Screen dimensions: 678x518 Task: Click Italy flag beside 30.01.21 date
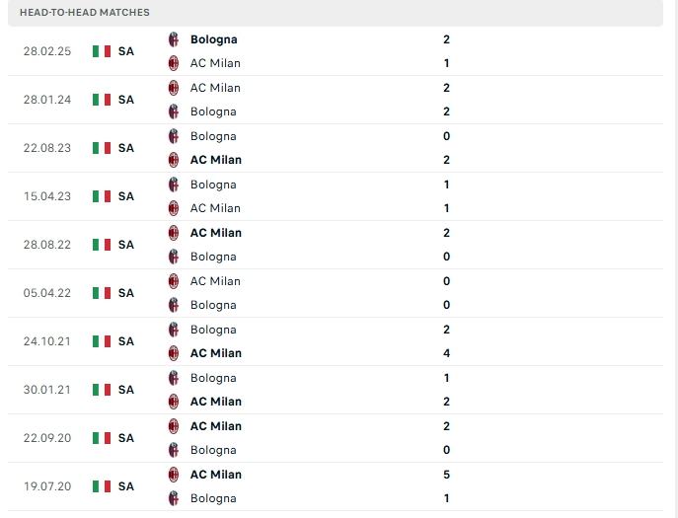pyautogui.click(x=102, y=390)
